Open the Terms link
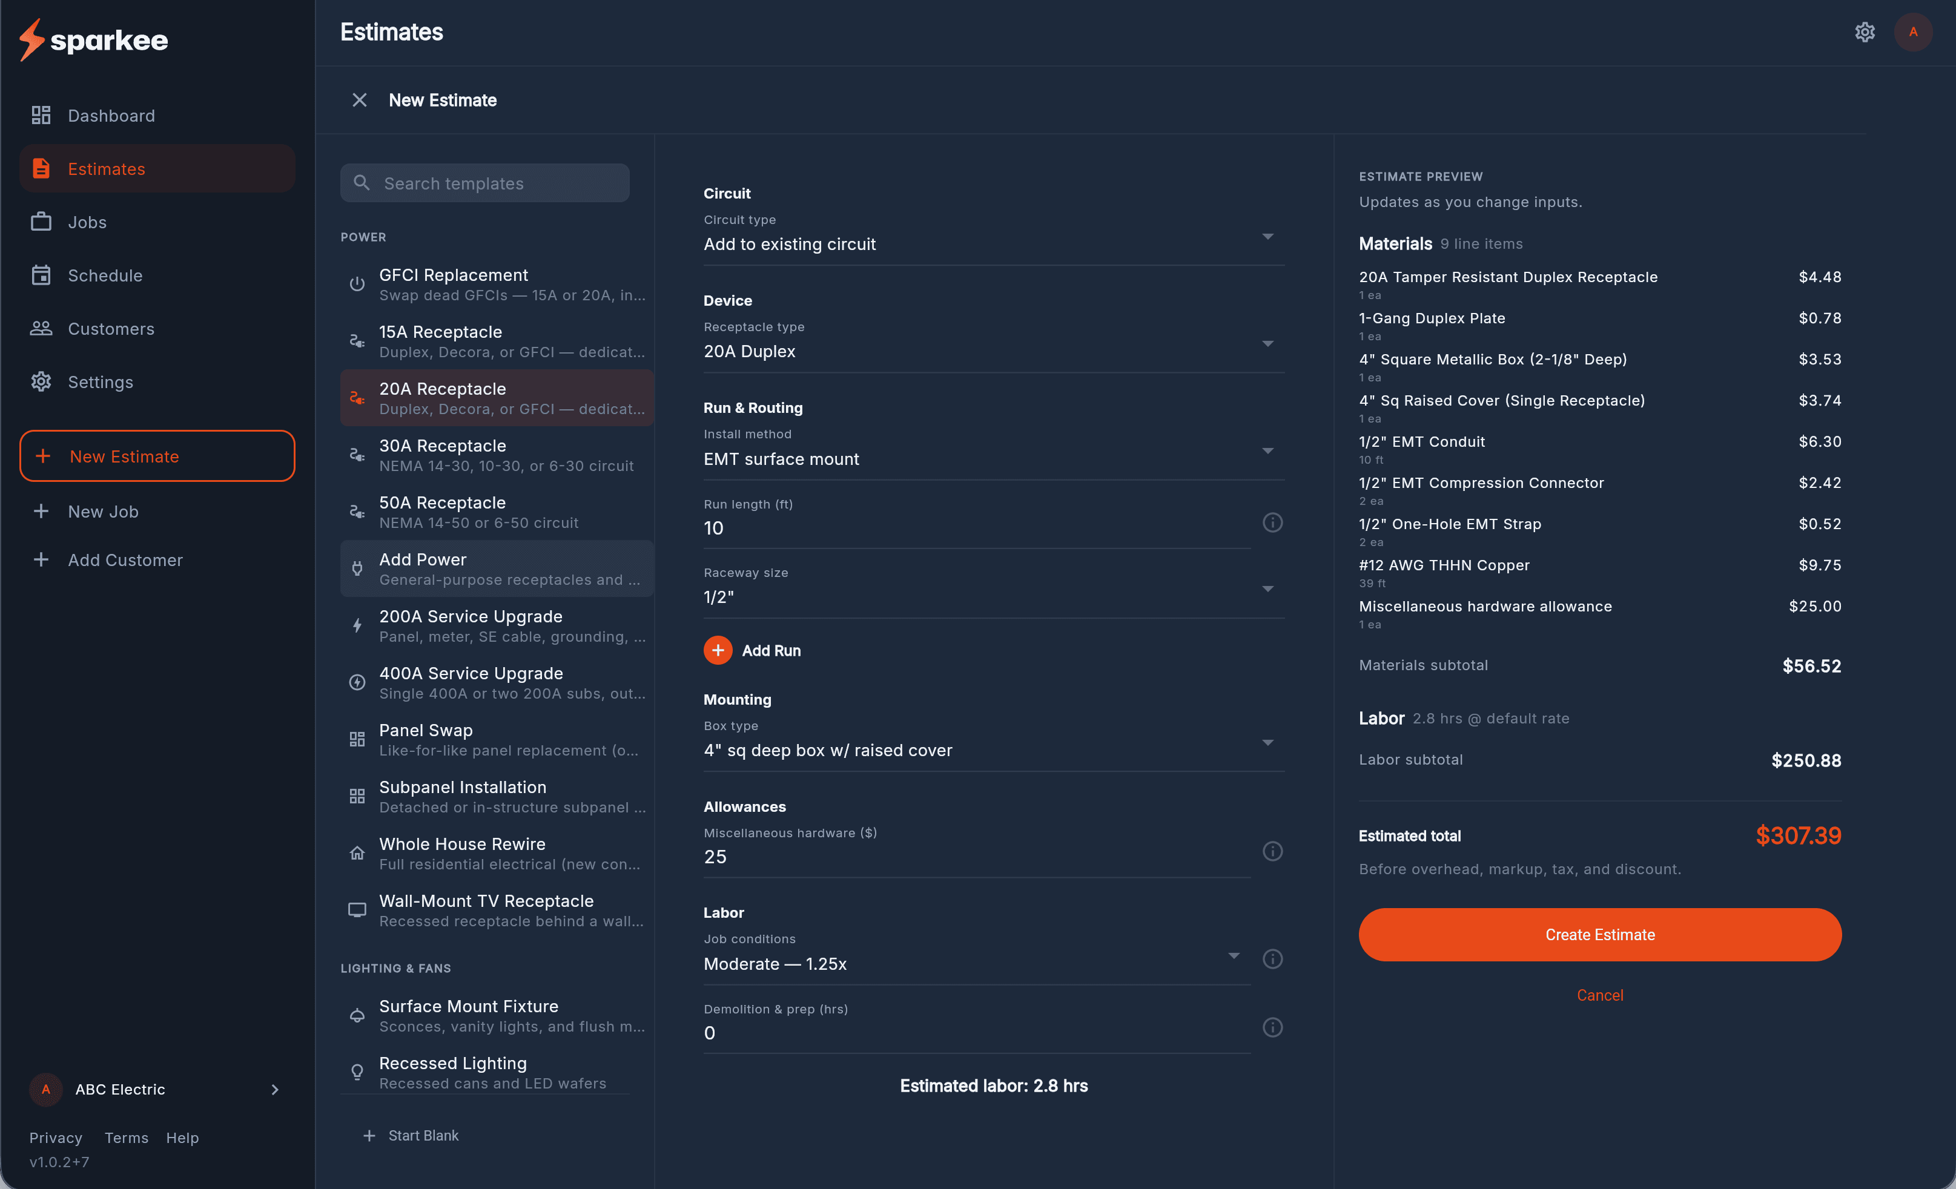The height and width of the screenshot is (1189, 1956). pyautogui.click(x=126, y=1138)
